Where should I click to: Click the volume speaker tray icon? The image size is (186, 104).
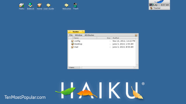tap(156, 5)
